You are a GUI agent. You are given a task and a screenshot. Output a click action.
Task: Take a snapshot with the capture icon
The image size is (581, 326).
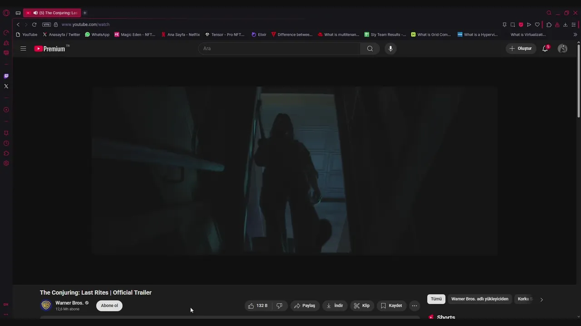512,24
